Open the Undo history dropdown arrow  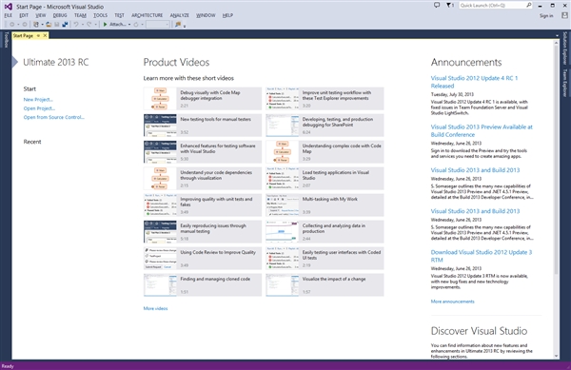(x=83, y=25)
